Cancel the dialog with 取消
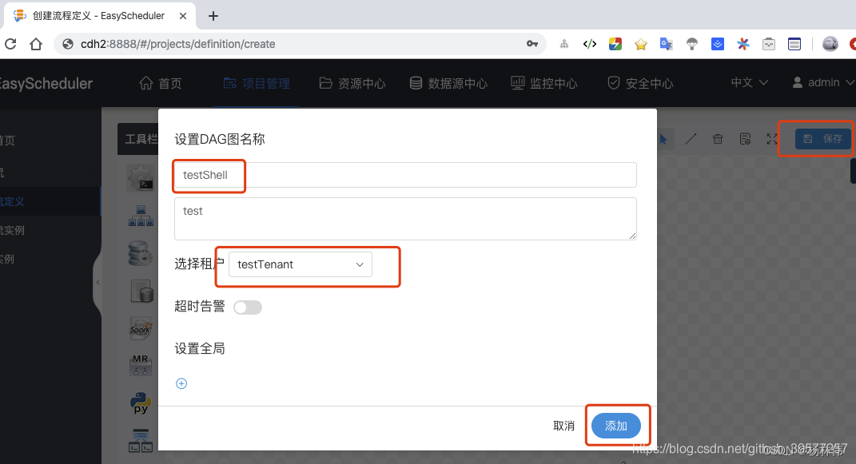856x464 pixels. 563,426
